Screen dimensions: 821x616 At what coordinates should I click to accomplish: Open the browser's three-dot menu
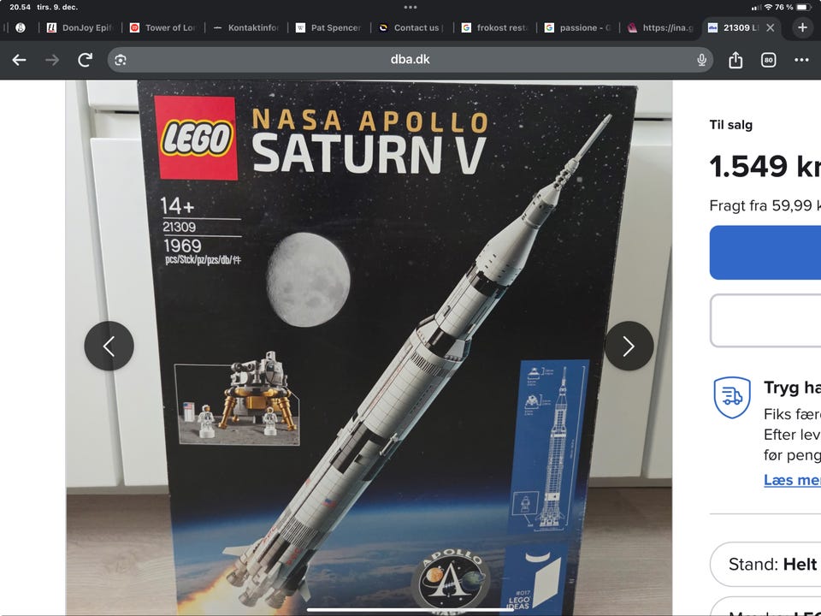point(801,60)
